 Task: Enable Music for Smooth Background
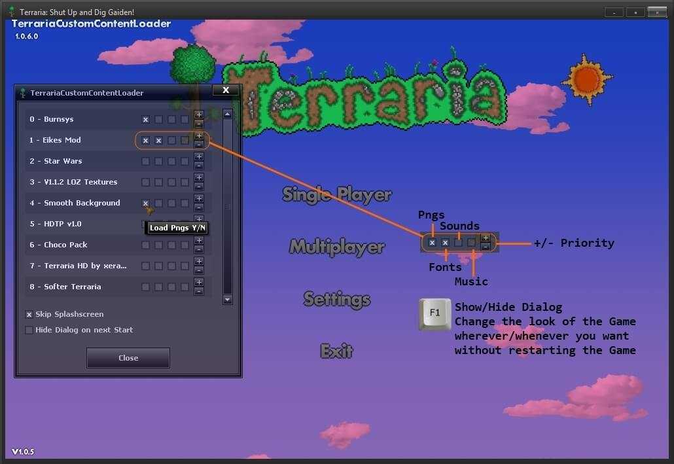pos(185,203)
